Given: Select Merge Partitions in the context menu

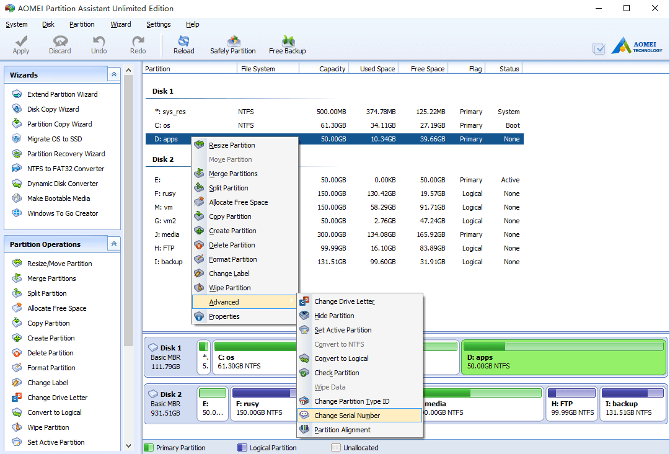Looking at the screenshot, I should click(x=244, y=174).
